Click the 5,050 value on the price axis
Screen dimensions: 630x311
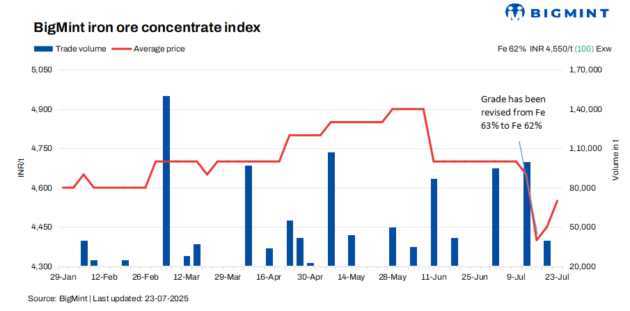pyautogui.click(x=42, y=70)
